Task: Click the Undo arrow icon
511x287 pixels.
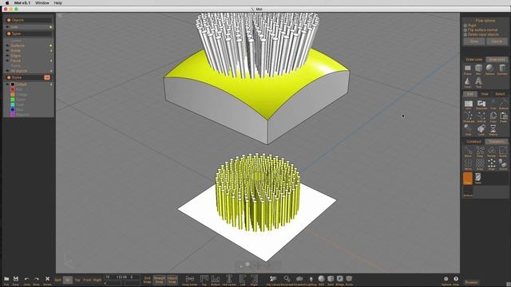Action: tap(26, 280)
